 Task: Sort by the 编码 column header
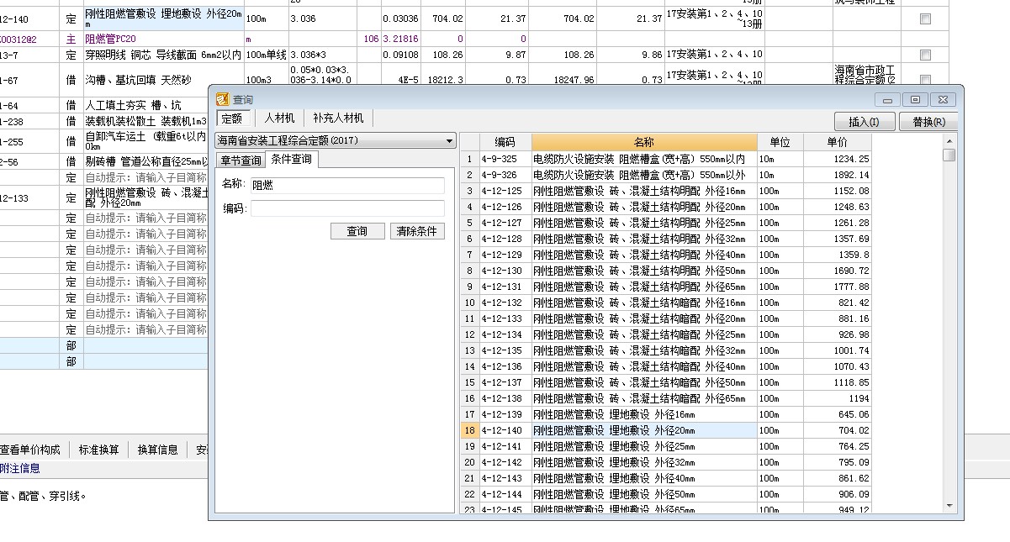505,142
